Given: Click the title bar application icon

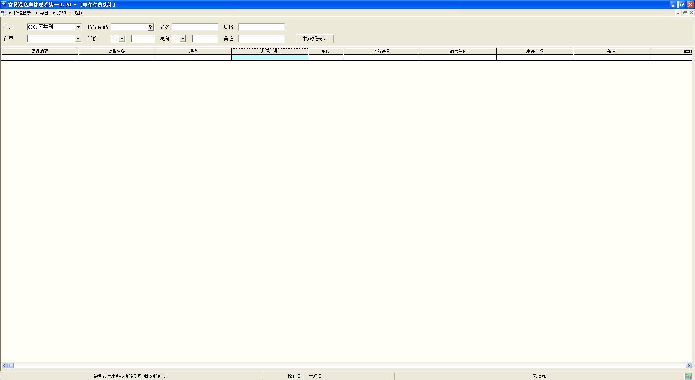Looking at the screenshot, I should coord(4,4).
